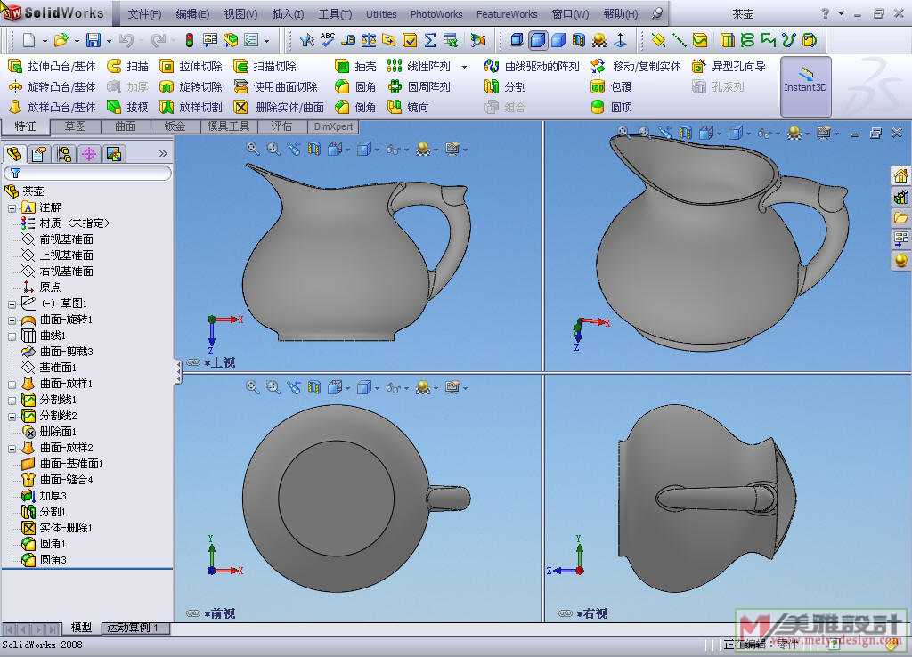912x657 pixels.
Task: Select the 抽壳 (Shell) feature tool
Action: (x=355, y=66)
